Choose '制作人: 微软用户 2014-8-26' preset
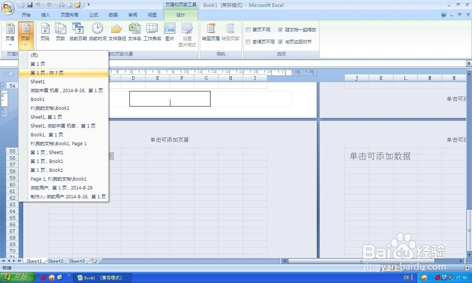This screenshot has height=283, width=472. click(64, 196)
